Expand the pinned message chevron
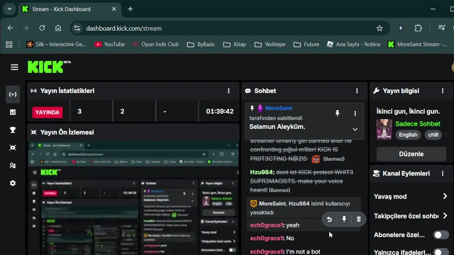 (355, 129)
